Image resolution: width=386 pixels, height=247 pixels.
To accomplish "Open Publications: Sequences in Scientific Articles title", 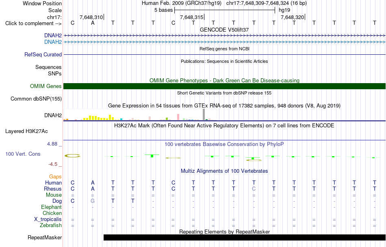I will [x=224, y=61].
